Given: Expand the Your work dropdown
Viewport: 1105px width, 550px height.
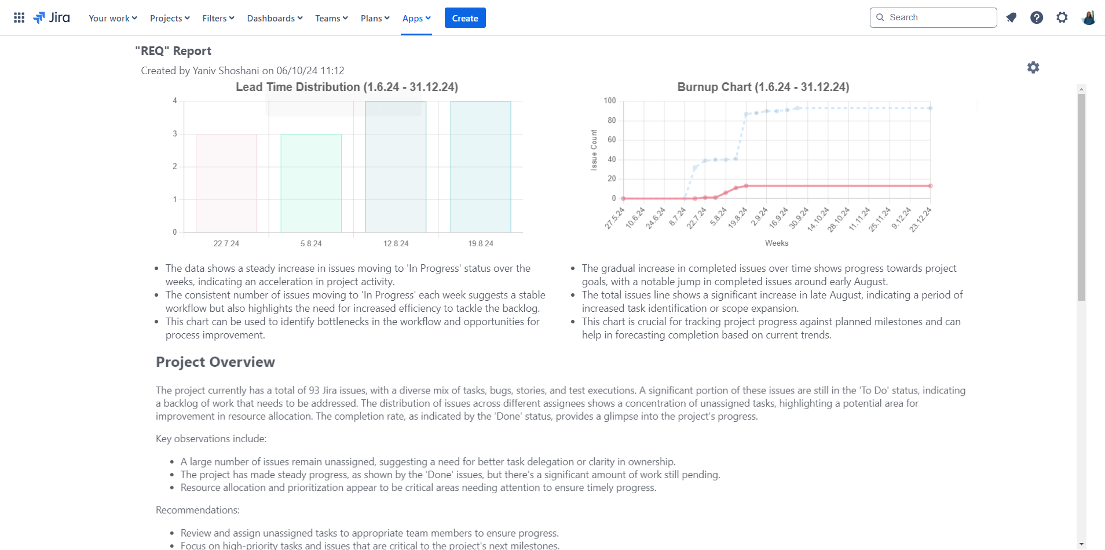Looking at the screenshot, I should click(112, 19).
